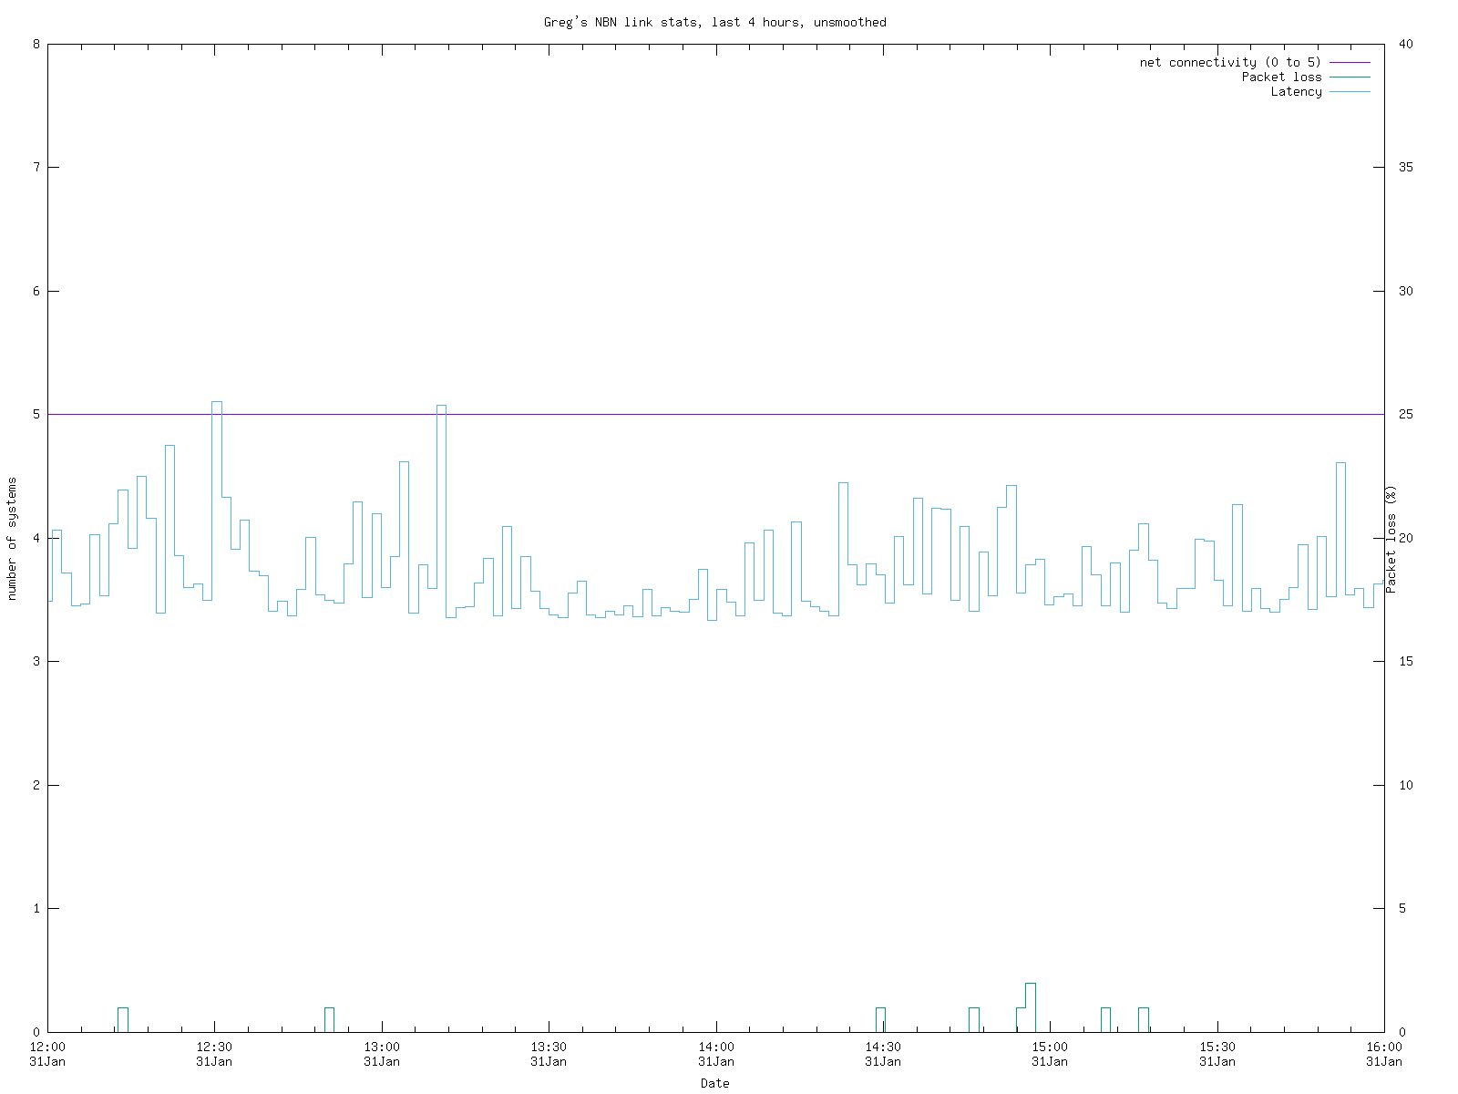Click the chart title about Greg's NBN link stats
Screen dimensions: 1458x1094
(x=714, y=22)
